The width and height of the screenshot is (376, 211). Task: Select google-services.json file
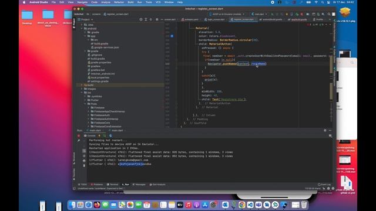pos(105,47)
